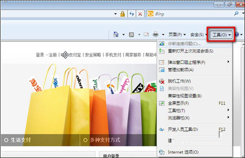Select the 多种支付方式 banner tab
The height and width of the screenshot is (158, 245).
pyautogui.click(x=118, y=140)
